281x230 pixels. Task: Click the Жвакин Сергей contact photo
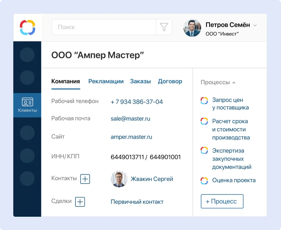click(119, 179)
